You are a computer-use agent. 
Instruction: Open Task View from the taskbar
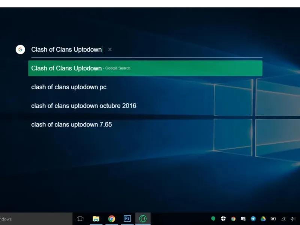point(80,219)
